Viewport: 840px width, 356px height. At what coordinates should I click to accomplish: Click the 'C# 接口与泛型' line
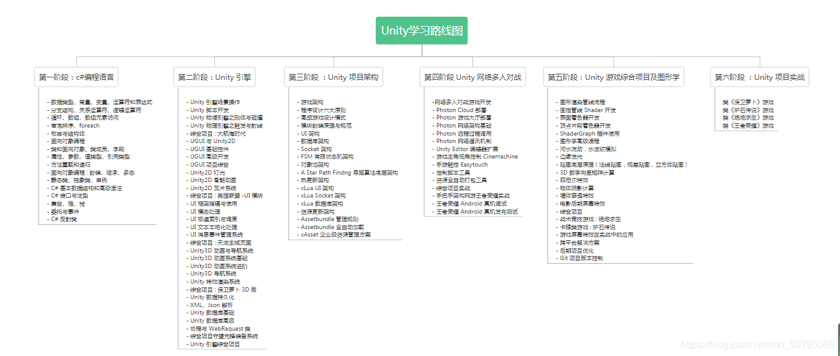(68, 196)
